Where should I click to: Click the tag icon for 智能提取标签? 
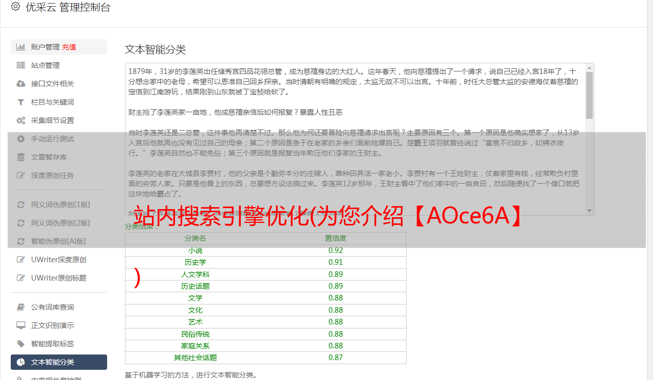(x=21, y=344)
